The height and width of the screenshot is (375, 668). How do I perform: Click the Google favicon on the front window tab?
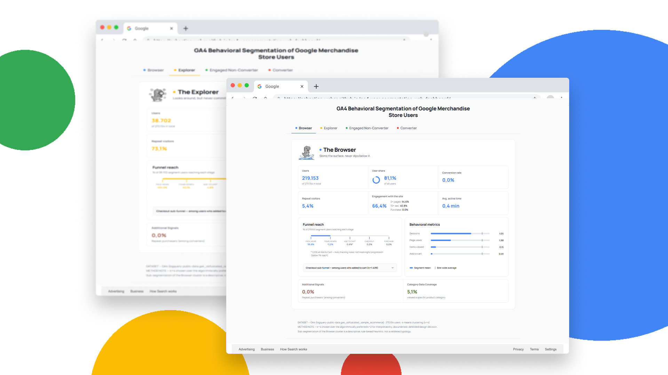[x=260, y=86]
